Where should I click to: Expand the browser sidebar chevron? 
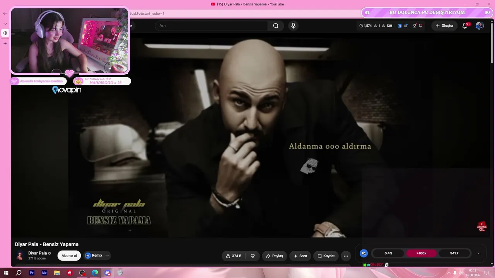click(x=5, y=24)
